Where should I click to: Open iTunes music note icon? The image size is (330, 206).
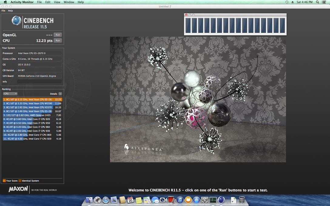tap(180, 200)
